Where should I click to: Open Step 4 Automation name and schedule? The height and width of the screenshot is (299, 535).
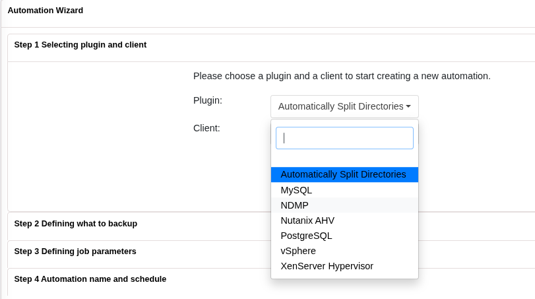click(90, 279)
